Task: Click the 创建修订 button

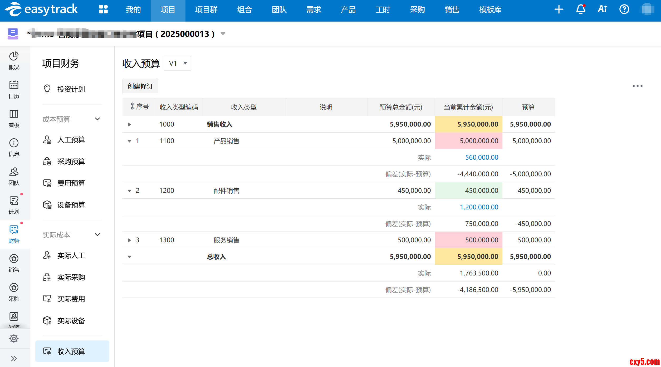Action: point(140,86)
